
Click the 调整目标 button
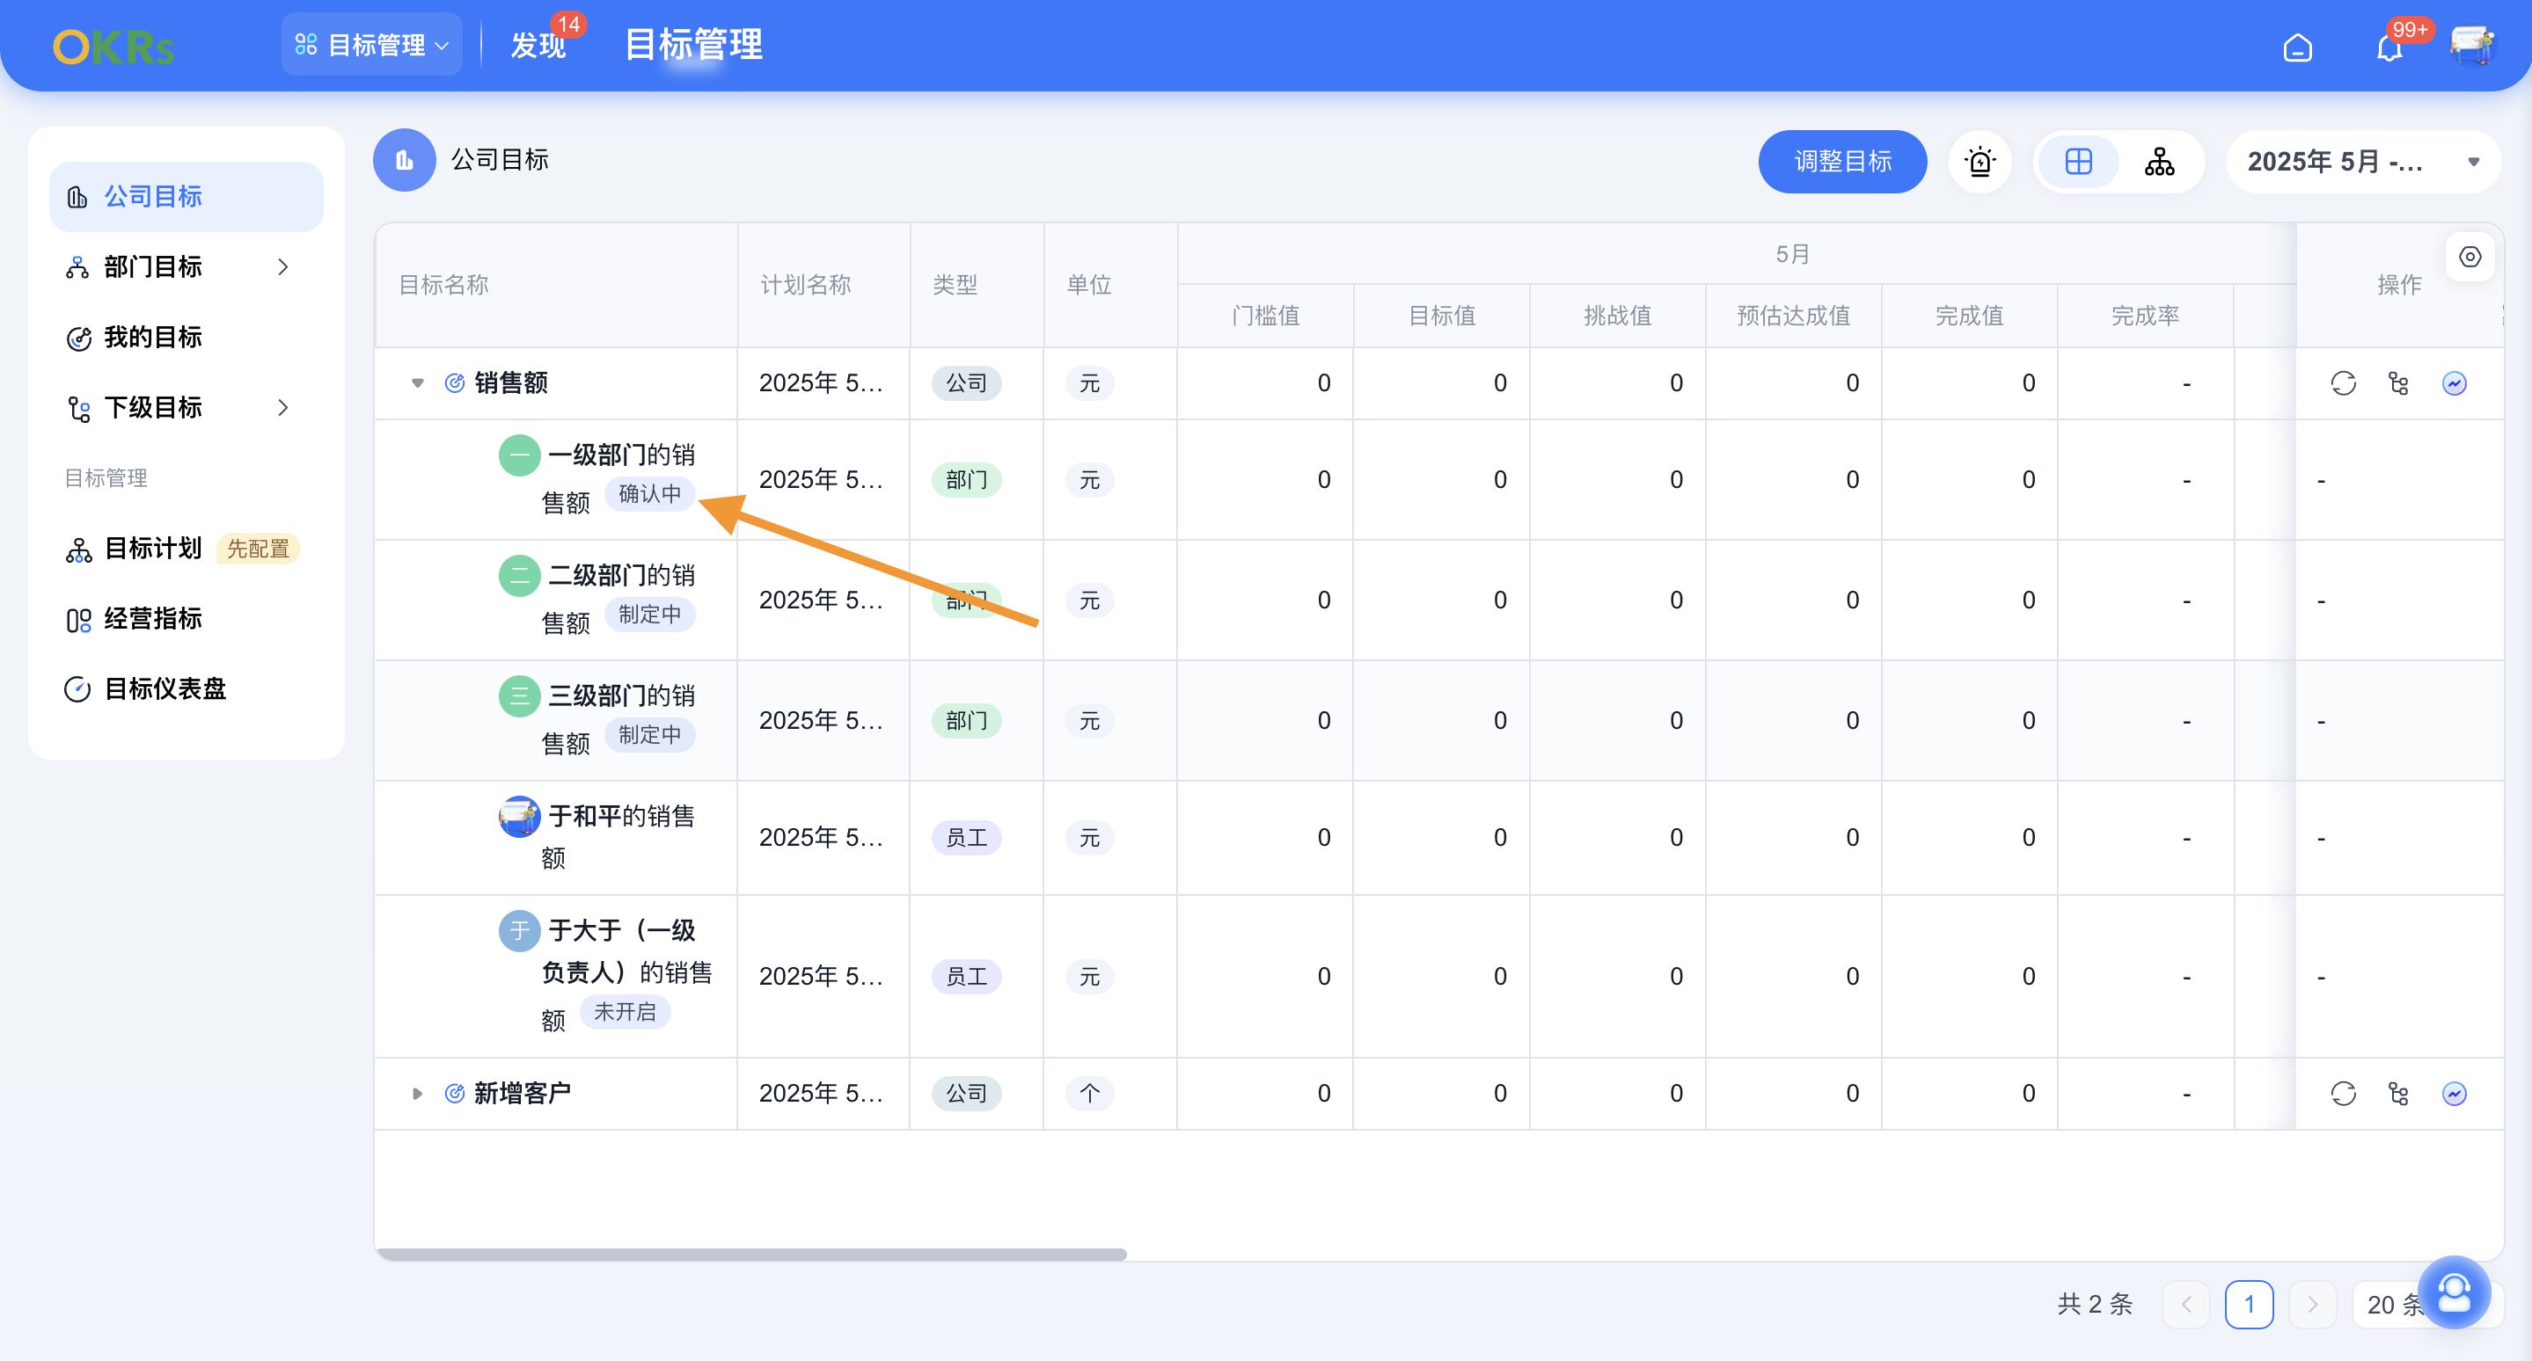[x=1842, y=161]
